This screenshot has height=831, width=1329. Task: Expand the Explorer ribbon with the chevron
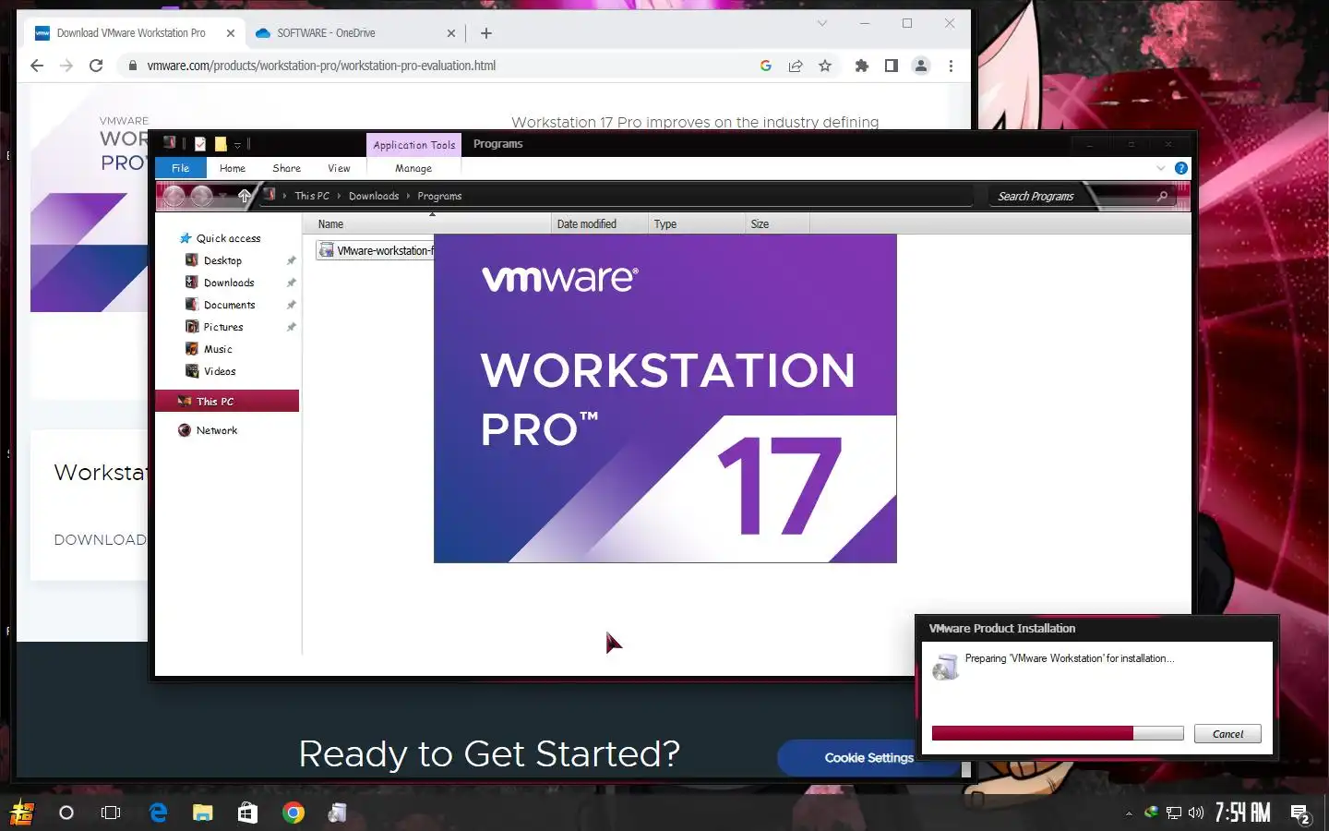tap(1161, 168)
